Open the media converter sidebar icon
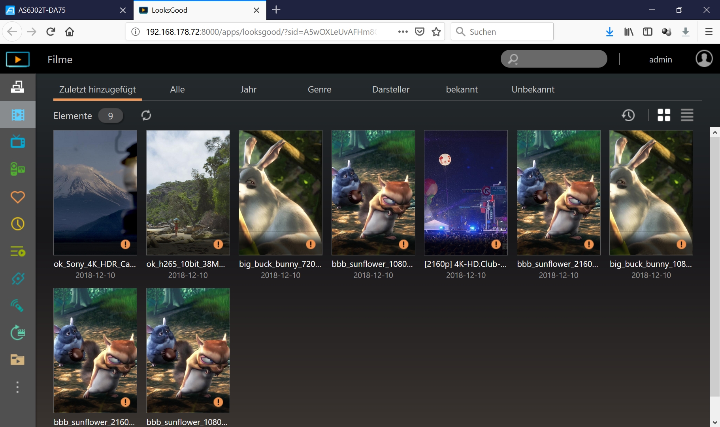This screenshot has height=427, width=720. pyautogui.click(x=18, y=333)
